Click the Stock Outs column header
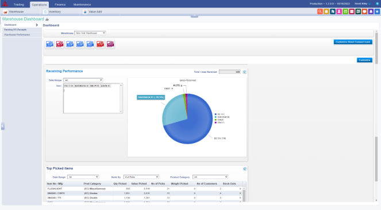 [x=229, y=184]
